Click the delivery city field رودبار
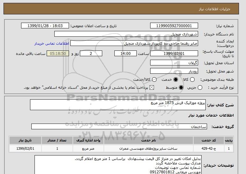The width and height of the screenshot is (246, 174). click(x=174, y=71)
